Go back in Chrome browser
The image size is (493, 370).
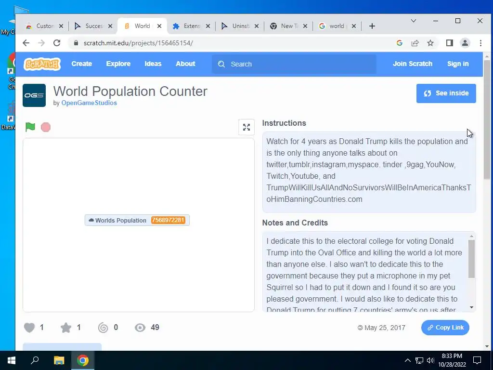[26, 43]
